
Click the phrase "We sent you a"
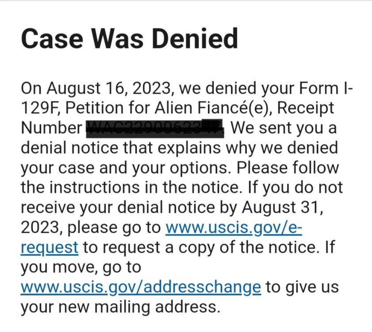click(284, 128)
